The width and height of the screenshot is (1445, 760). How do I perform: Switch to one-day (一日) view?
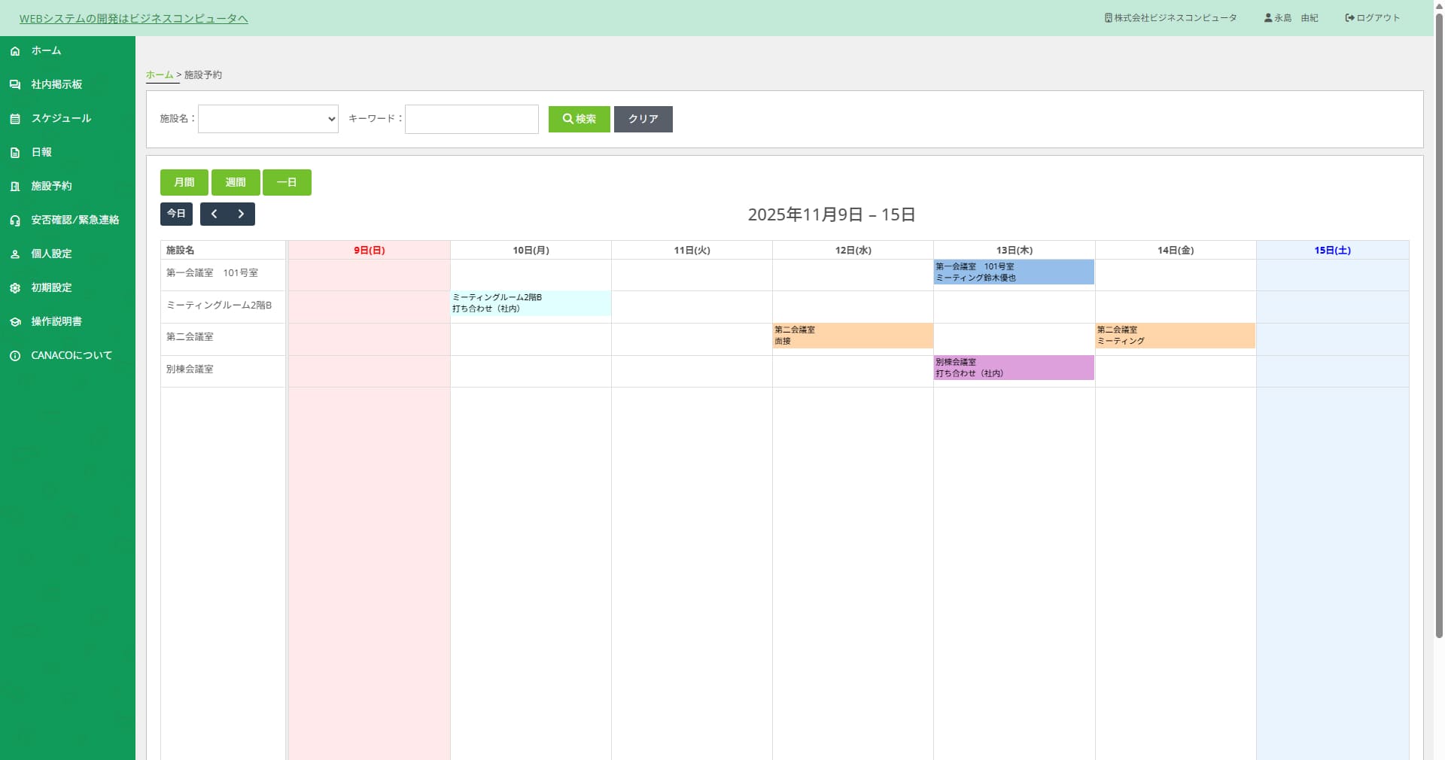287,183
